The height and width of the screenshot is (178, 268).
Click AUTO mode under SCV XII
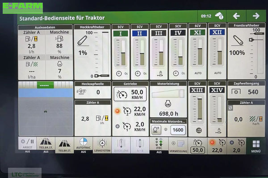click(218, 73)
